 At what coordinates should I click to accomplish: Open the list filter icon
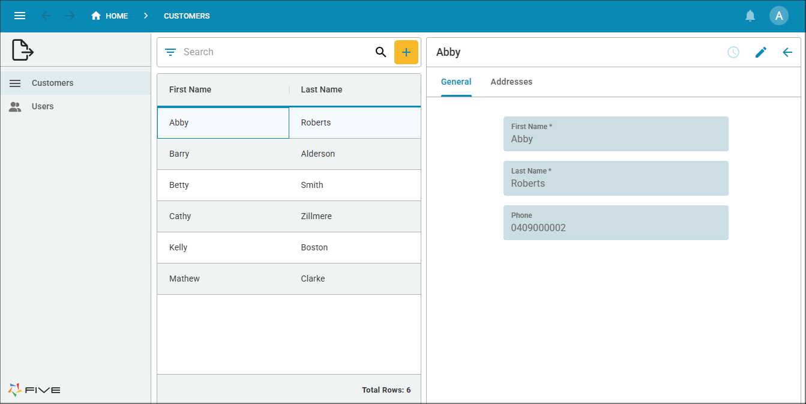tap(170, 52)
